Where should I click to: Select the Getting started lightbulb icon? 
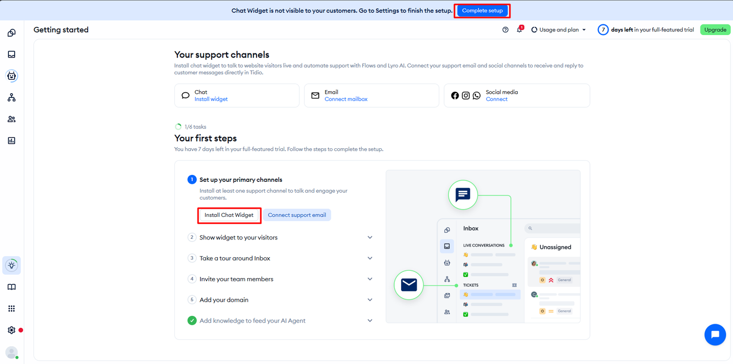(x=12, y=266)
